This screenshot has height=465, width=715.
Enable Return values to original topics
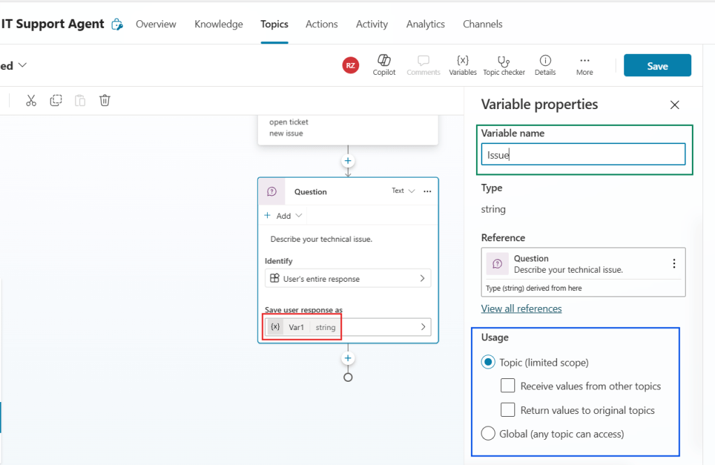507,410
